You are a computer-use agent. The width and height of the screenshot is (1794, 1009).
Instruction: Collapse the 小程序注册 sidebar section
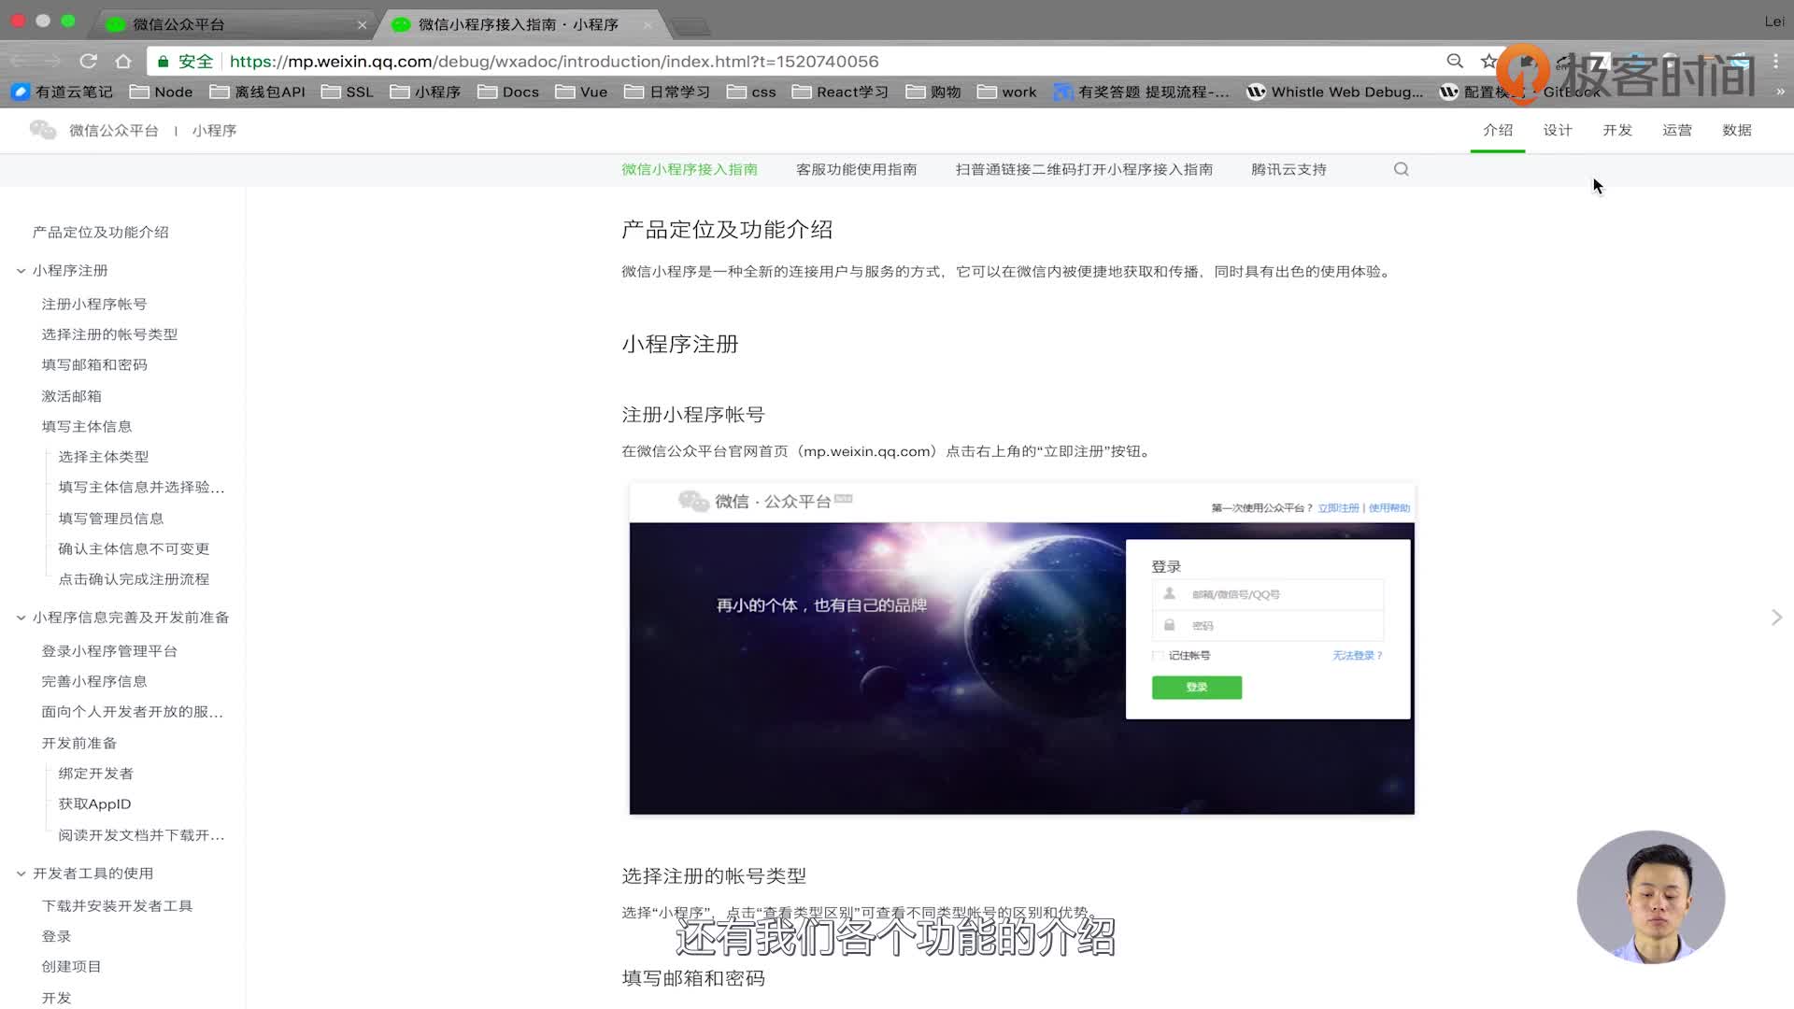(x=21, y=271)
